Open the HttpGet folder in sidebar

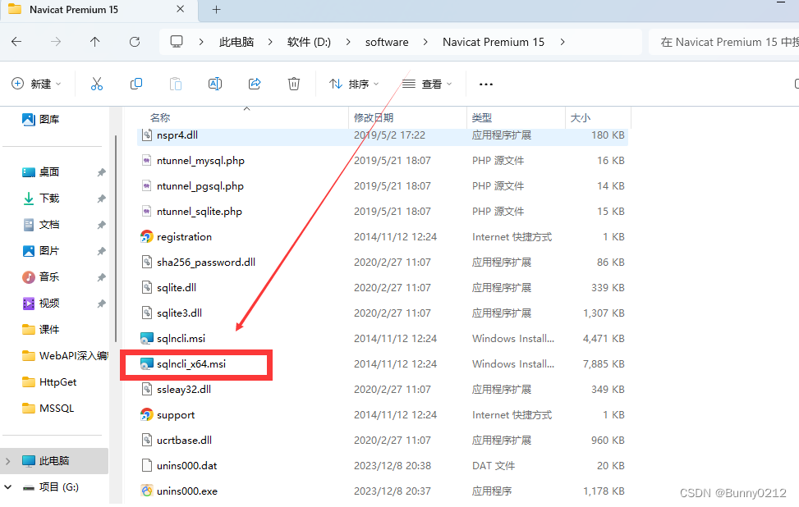point(49,381)
